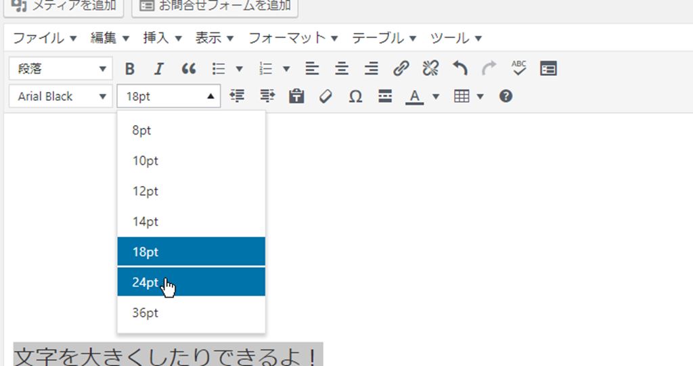Screen dimensions: 693x366
Task: Align text to center
Action: (342, 68)
